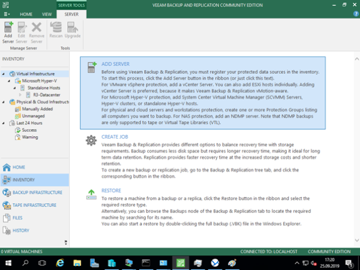The height and width of the screenshot is (270, 360).
Task: Open Tape Infrastructure in the navigation pane
Action: [34, 205]
